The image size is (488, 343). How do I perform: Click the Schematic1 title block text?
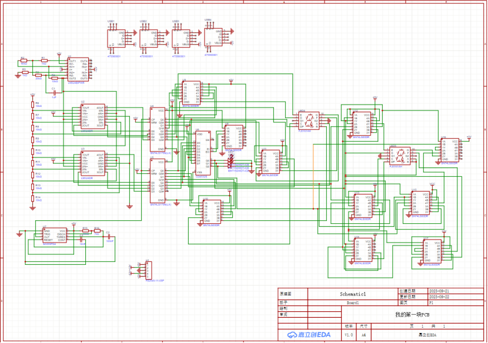point(353,294)
